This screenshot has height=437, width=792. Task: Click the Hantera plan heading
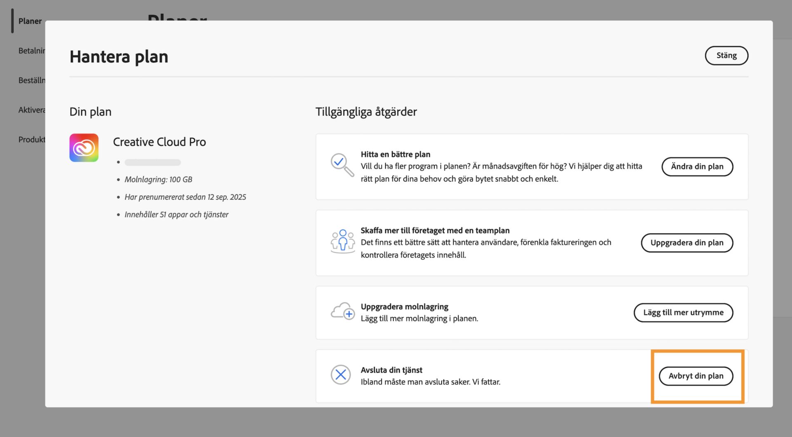(119, 56)
